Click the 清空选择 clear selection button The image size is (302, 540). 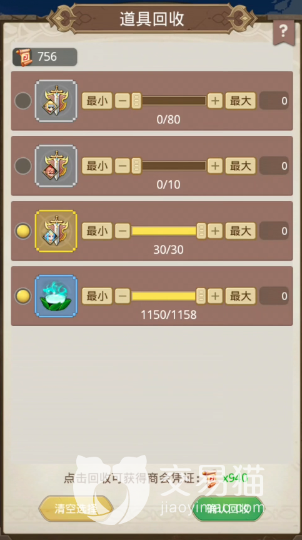[x=76, y=509]
